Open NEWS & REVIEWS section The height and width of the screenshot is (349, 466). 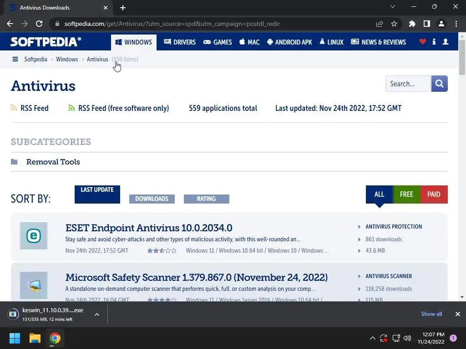tap(378, 42)
